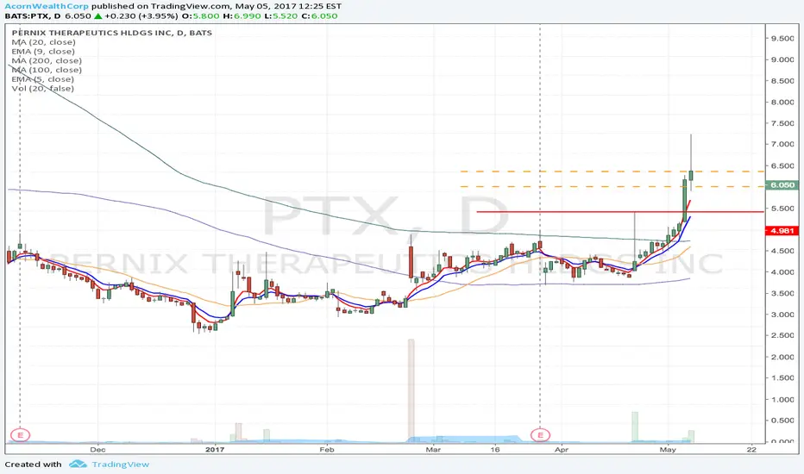Click the Apr label on time axis
804x474 pixels.
coord(562,450)
